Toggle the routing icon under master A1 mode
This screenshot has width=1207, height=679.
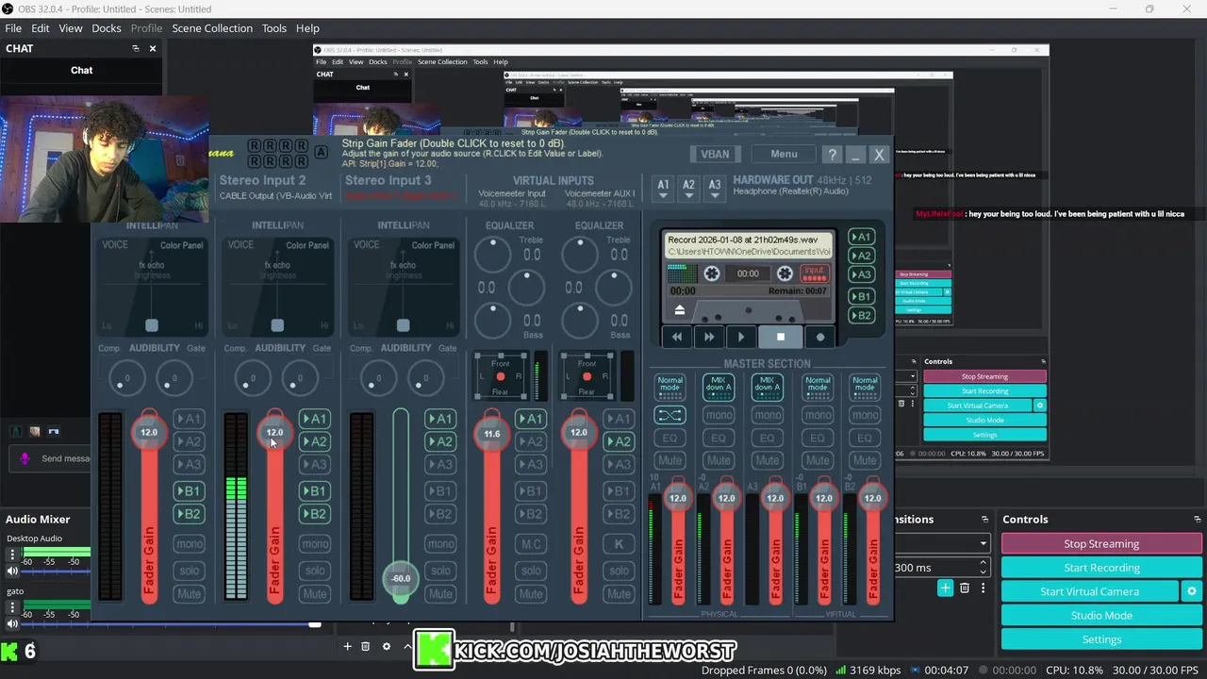670,415
